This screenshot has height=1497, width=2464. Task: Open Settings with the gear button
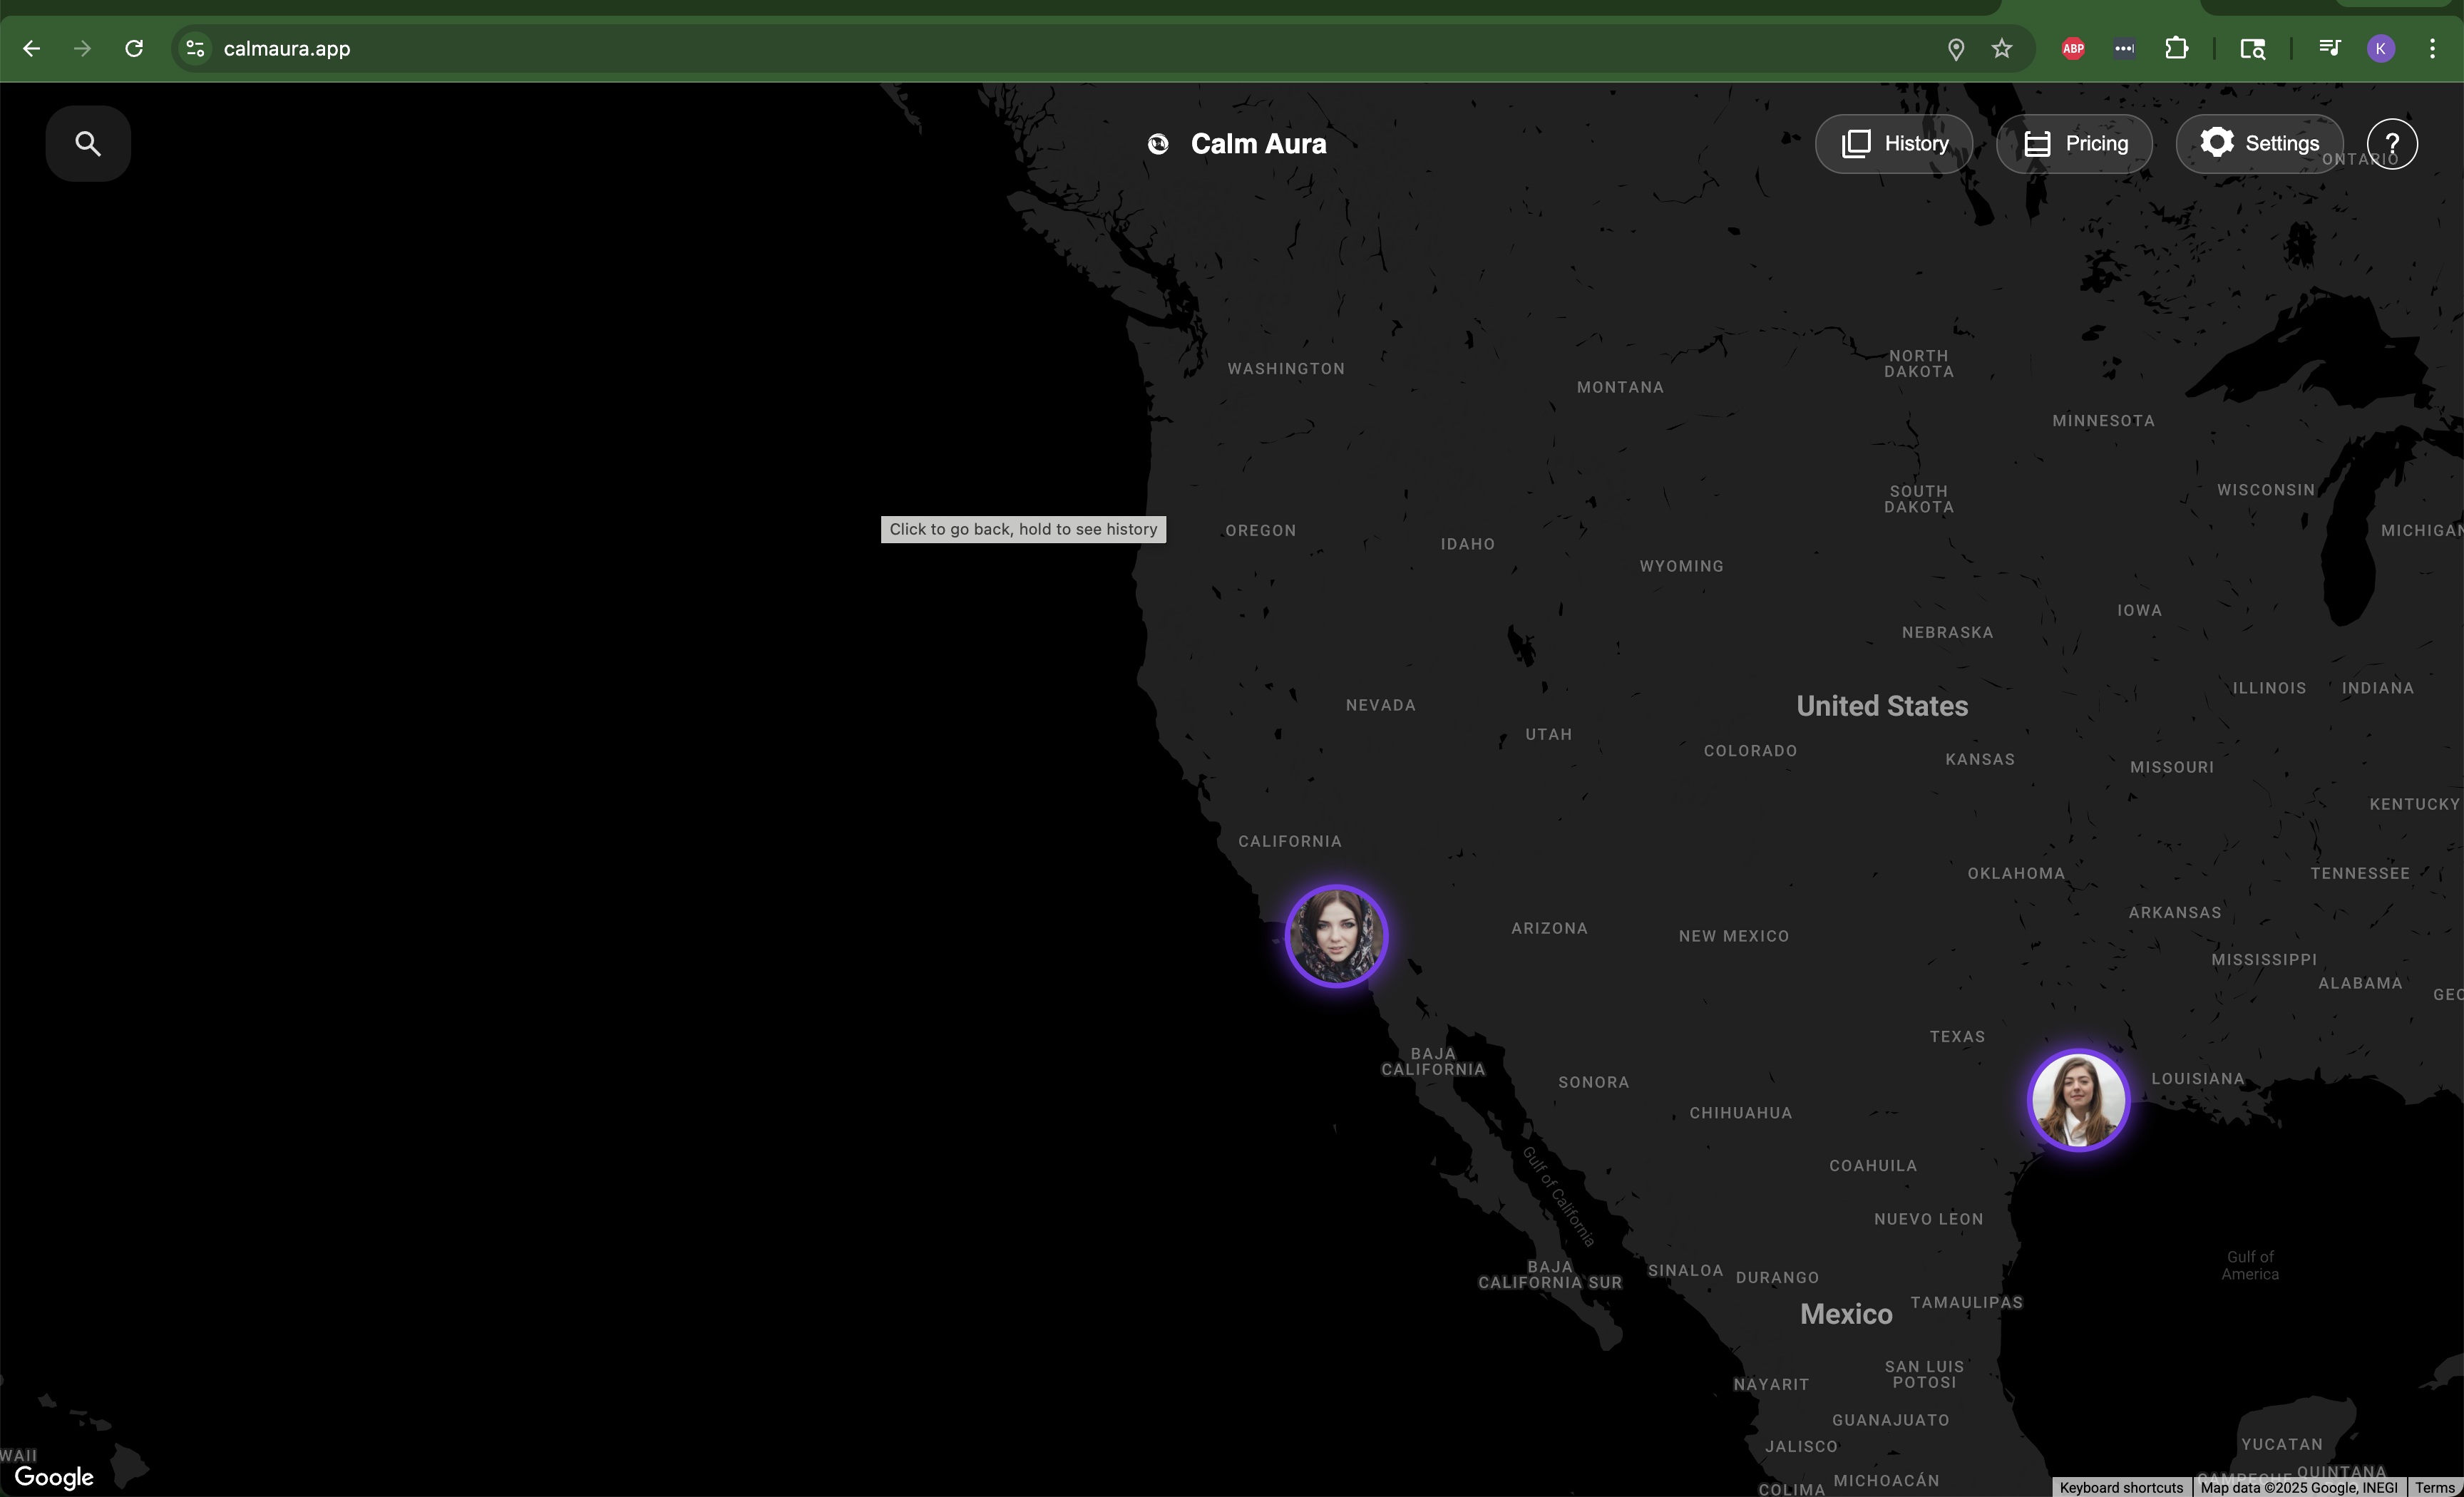point(2259,144)
